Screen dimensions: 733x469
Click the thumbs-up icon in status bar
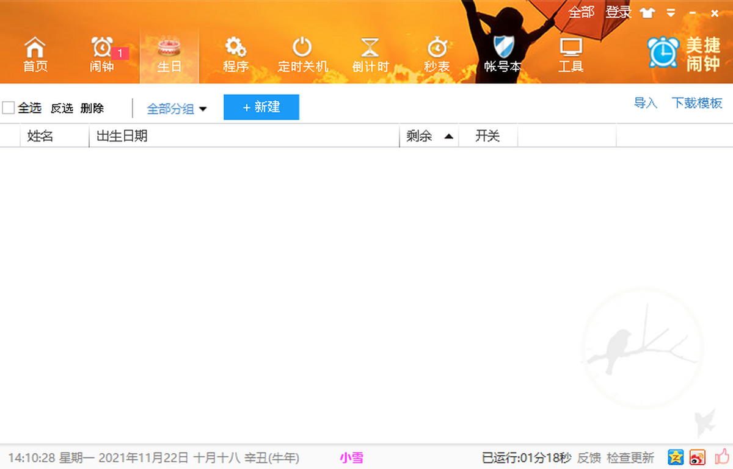point(722,456)
